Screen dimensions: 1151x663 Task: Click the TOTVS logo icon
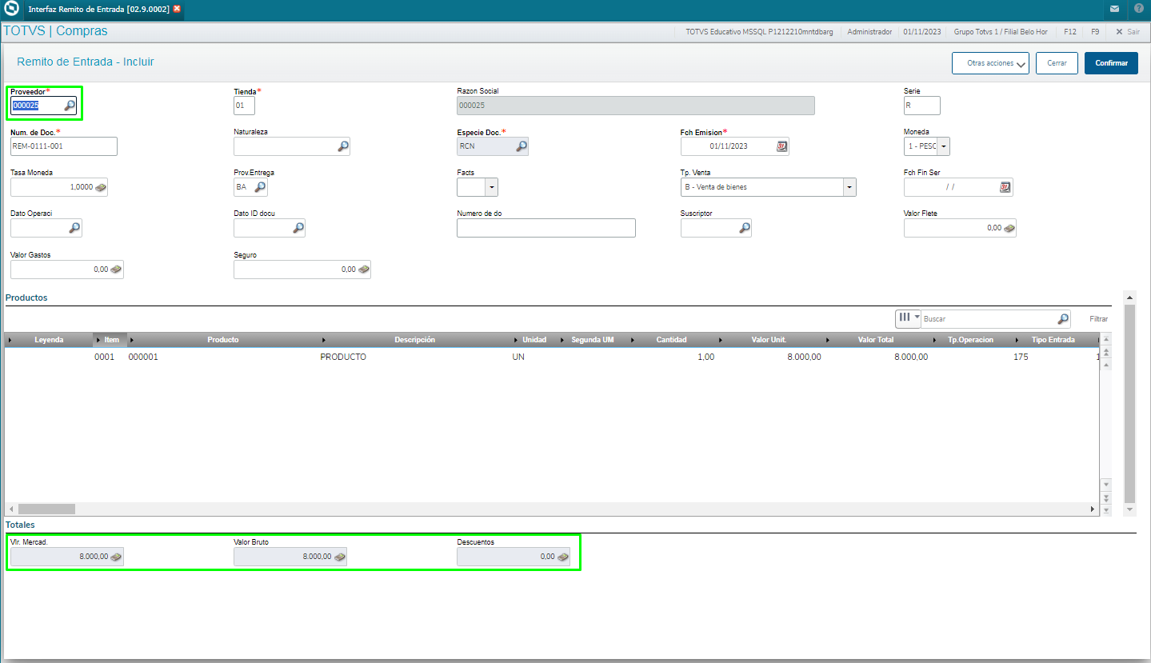coord(11,9)
